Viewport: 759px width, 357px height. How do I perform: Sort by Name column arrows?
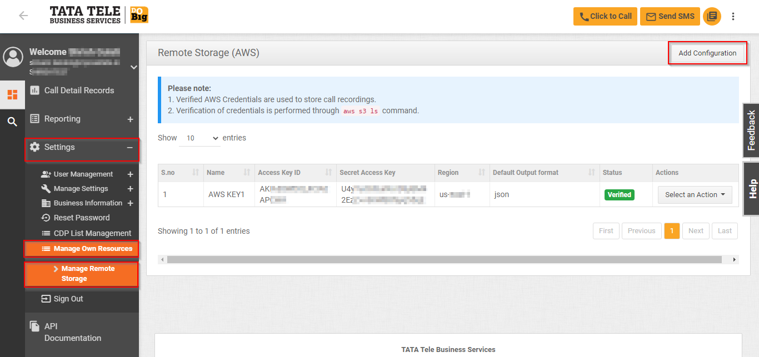coord(247,173)
